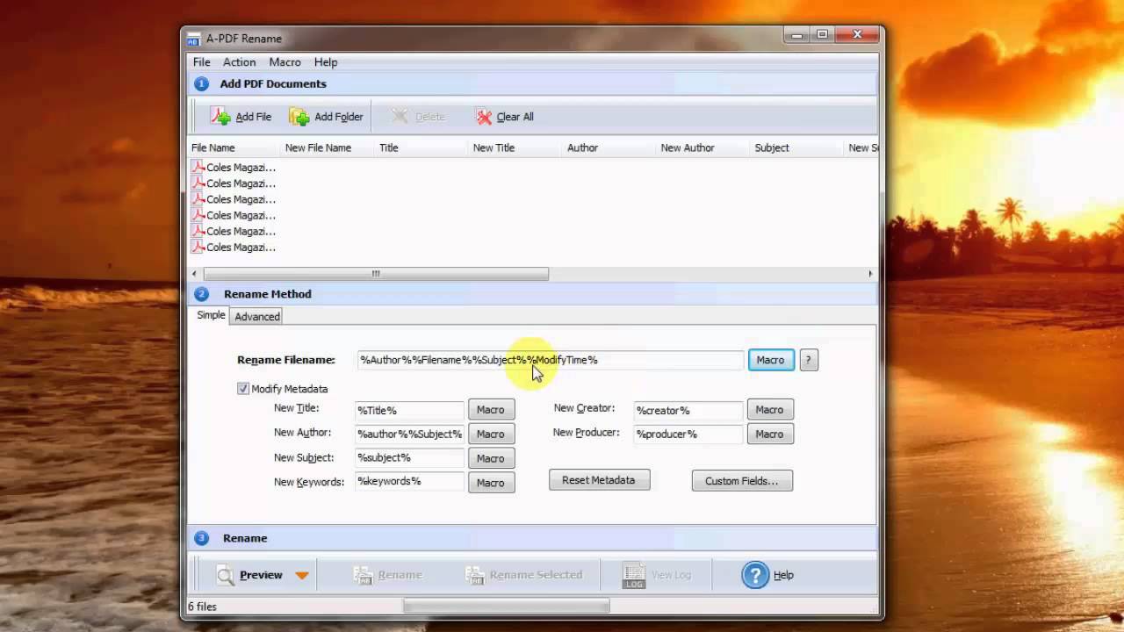Viewport: 1124px width, 632px height.
Task: Switch to the Advanced tab
Action: pos(257,317)
